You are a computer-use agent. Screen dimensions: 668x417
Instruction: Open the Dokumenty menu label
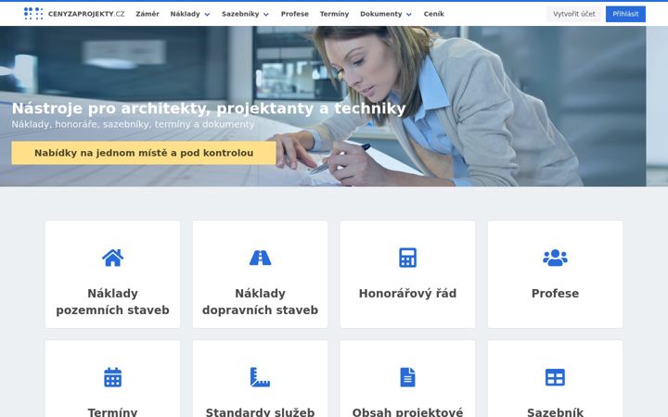[381, 14]
